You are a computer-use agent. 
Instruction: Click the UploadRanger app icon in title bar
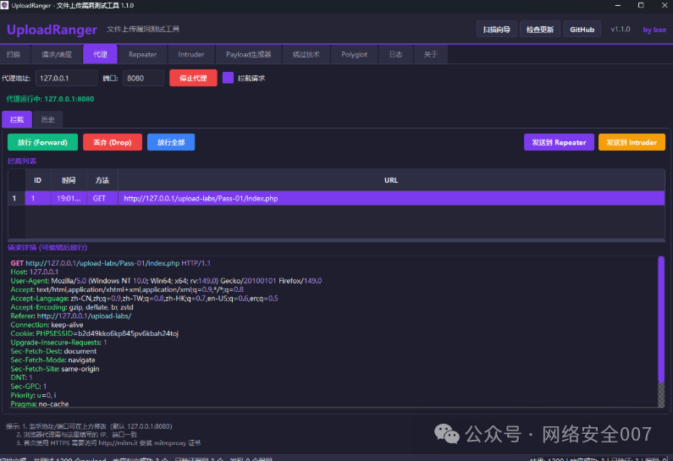tap(5, 5)
